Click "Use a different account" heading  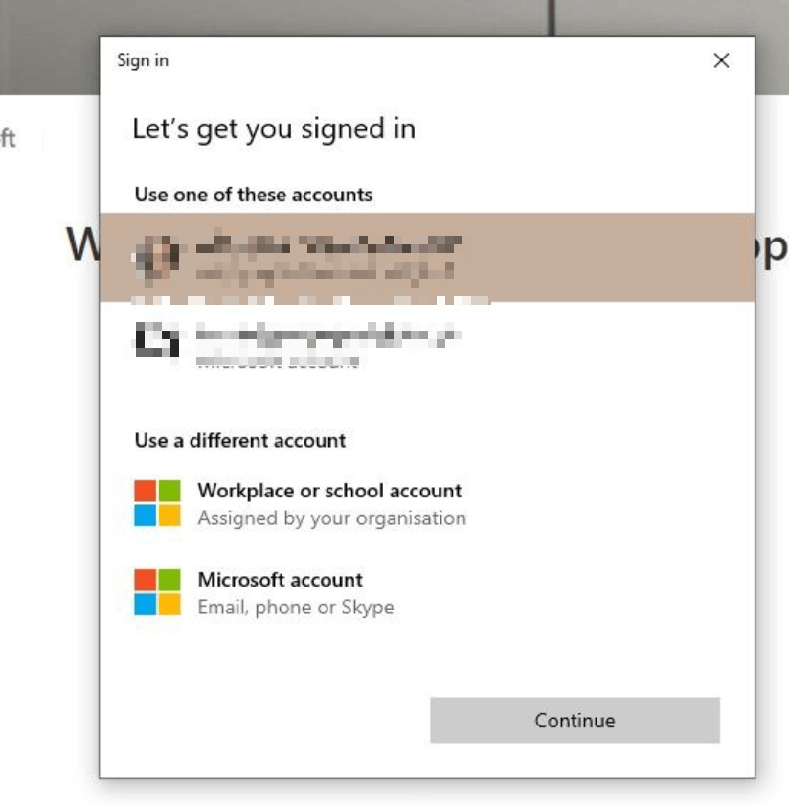240,441
